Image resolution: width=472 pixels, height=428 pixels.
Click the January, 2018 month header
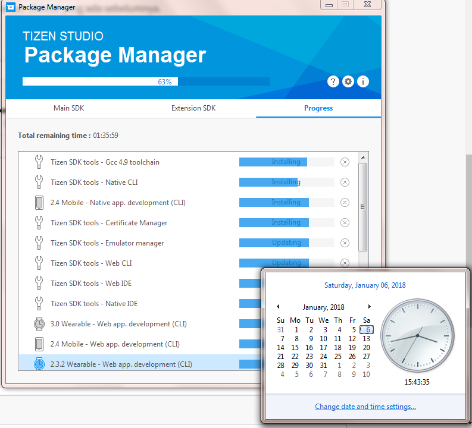pyautogui.click(x=323, y=307)
